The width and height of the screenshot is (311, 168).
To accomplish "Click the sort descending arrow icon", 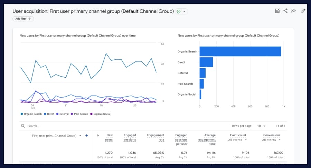I will pos(98,136).
